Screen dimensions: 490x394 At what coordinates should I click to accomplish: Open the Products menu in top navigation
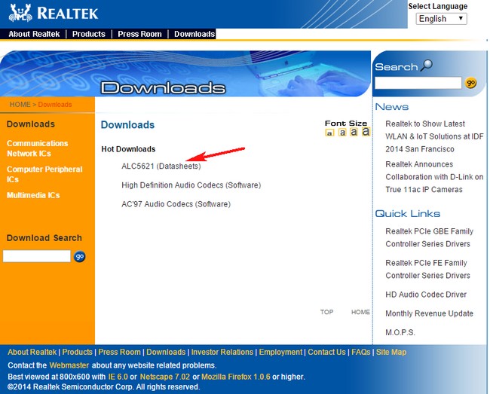coord(88,34)
